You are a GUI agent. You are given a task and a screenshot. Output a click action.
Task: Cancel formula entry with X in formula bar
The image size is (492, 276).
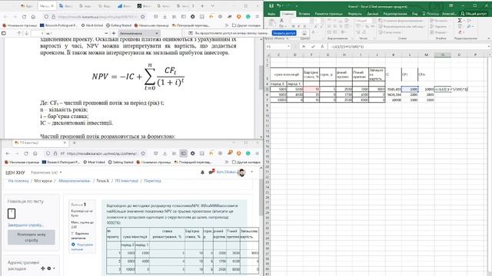[304, 46]
